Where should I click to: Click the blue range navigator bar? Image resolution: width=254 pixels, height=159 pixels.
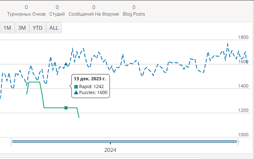click(x=125, y=142)
